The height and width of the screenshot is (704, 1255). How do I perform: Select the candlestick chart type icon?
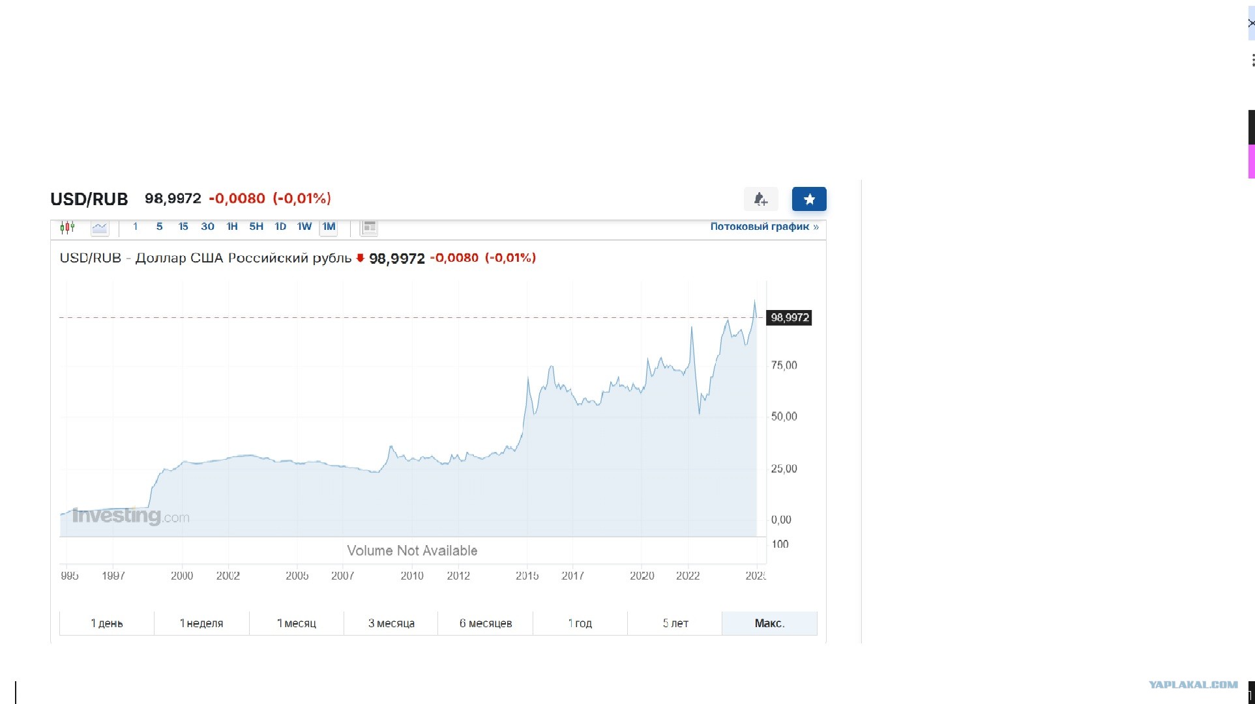click(x=67, y=227)
